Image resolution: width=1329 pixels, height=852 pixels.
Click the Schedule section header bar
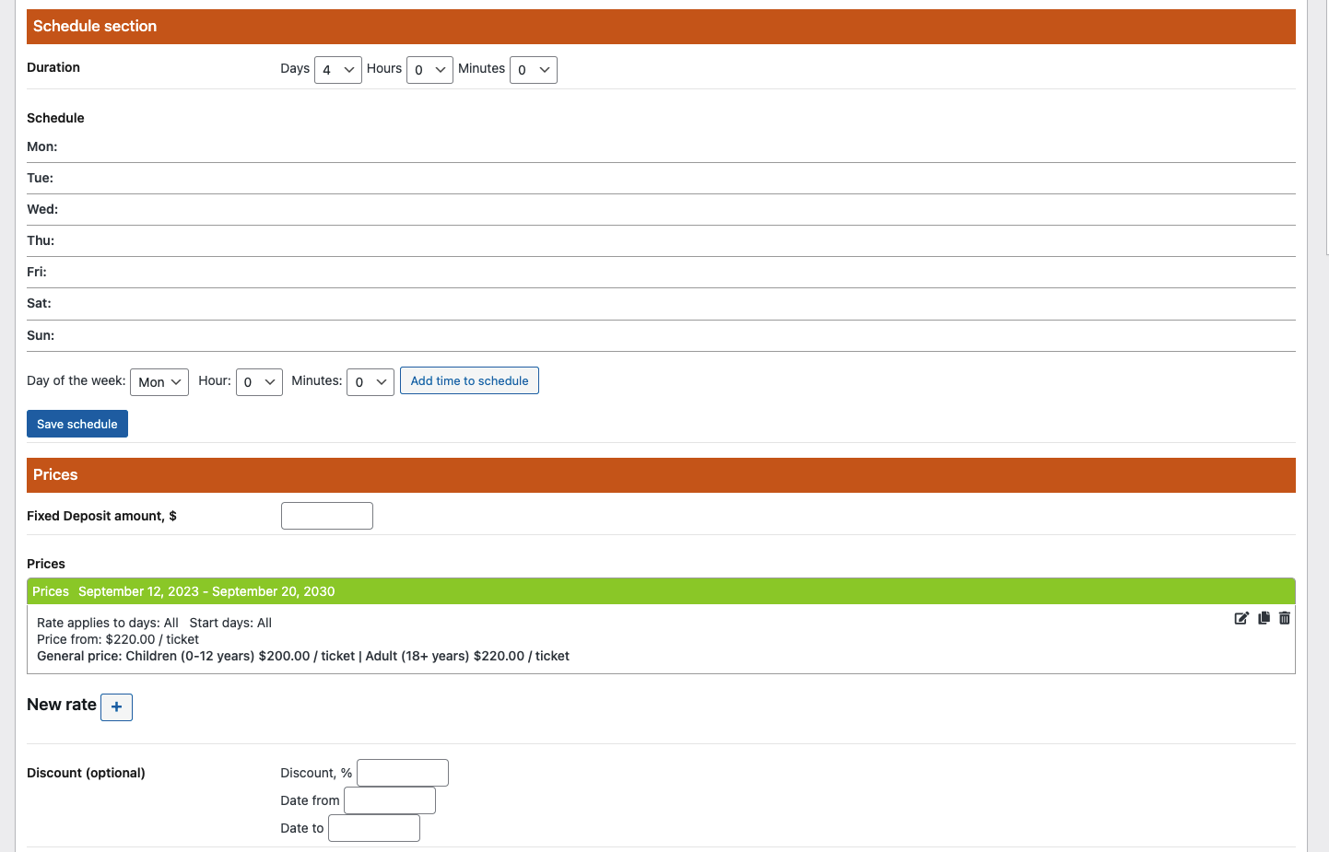(x=661, y=27)
